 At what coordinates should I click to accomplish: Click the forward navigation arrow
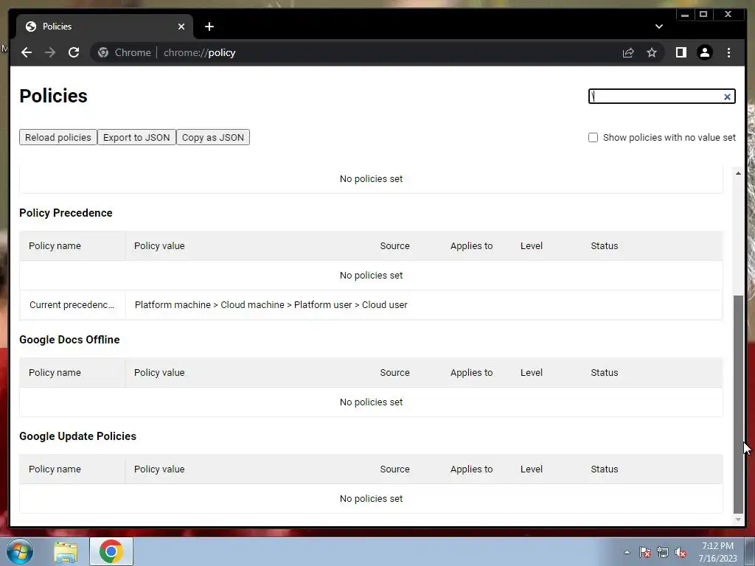[50, 52]
